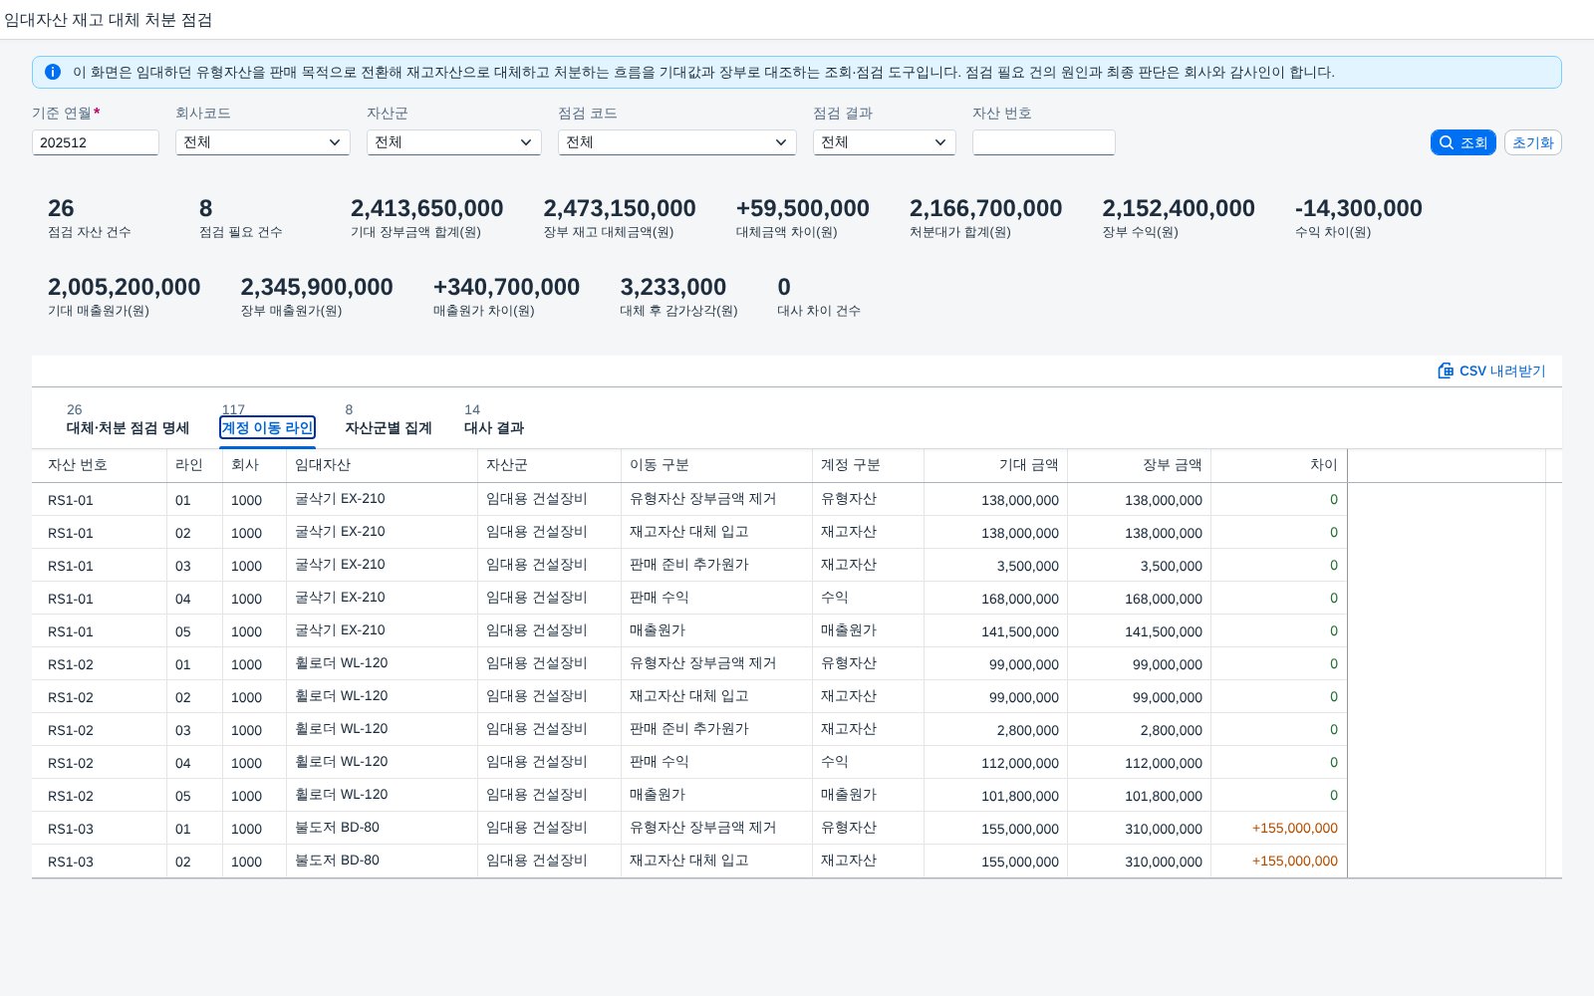Image resolution: width=1594 pixels, height=996 pixels.
Task: Open the 자산군별 집계 tab
Action: (x=389, y=419)
